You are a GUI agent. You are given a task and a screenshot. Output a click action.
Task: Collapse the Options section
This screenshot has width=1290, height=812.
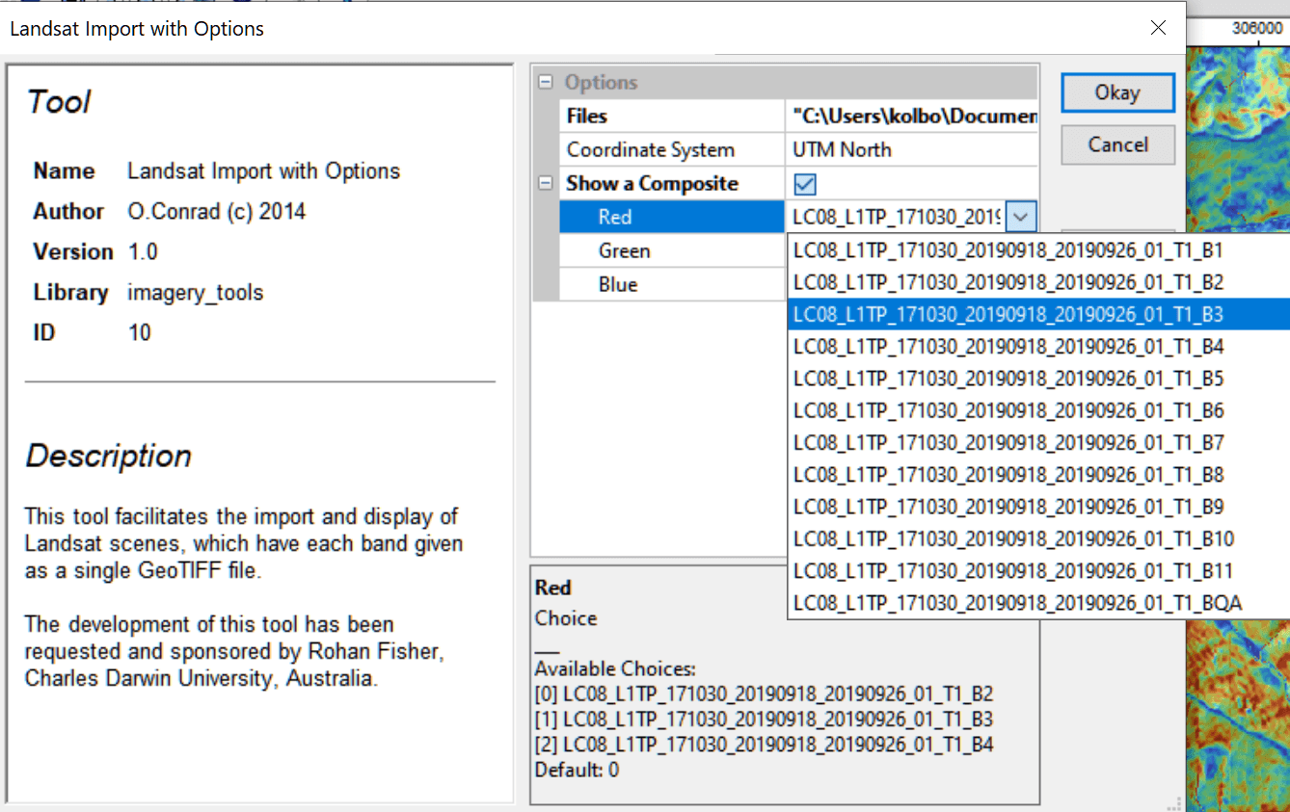pos(546,83)
